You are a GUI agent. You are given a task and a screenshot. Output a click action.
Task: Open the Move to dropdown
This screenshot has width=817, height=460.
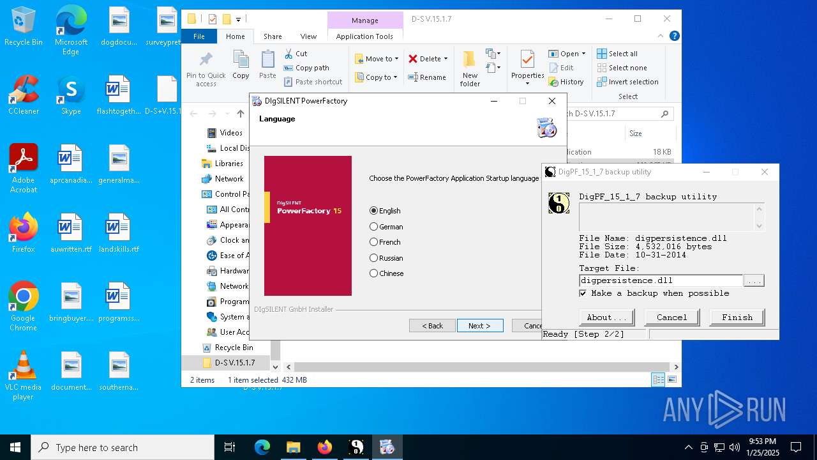pyautogui.click(x=377, y=59)
